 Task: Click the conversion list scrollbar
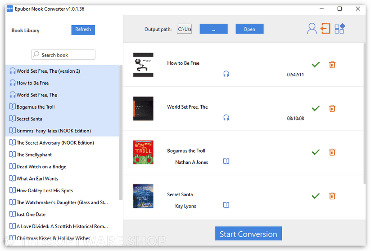tap(364, 113)
